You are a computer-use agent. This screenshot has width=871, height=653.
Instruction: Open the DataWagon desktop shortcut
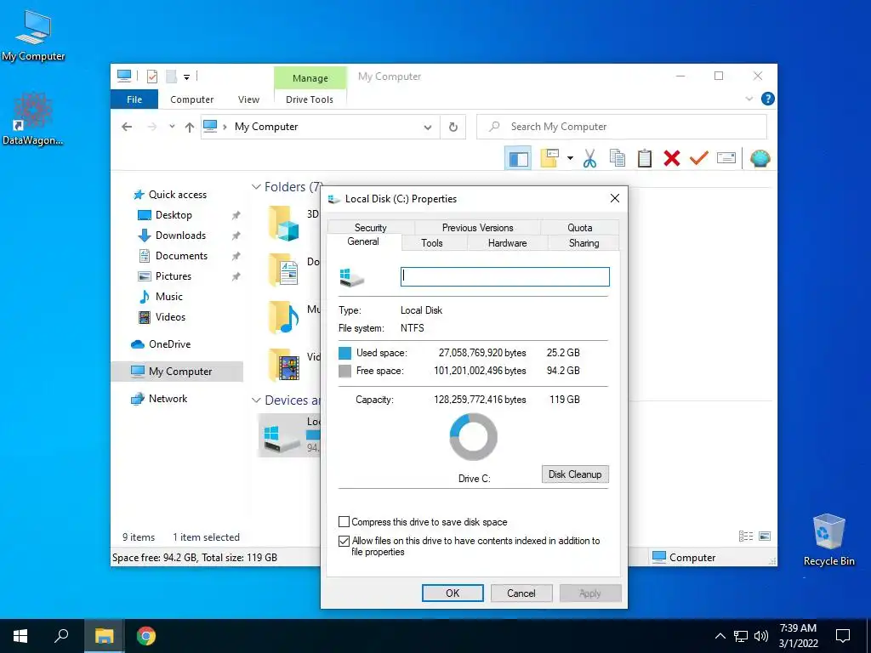33,119
